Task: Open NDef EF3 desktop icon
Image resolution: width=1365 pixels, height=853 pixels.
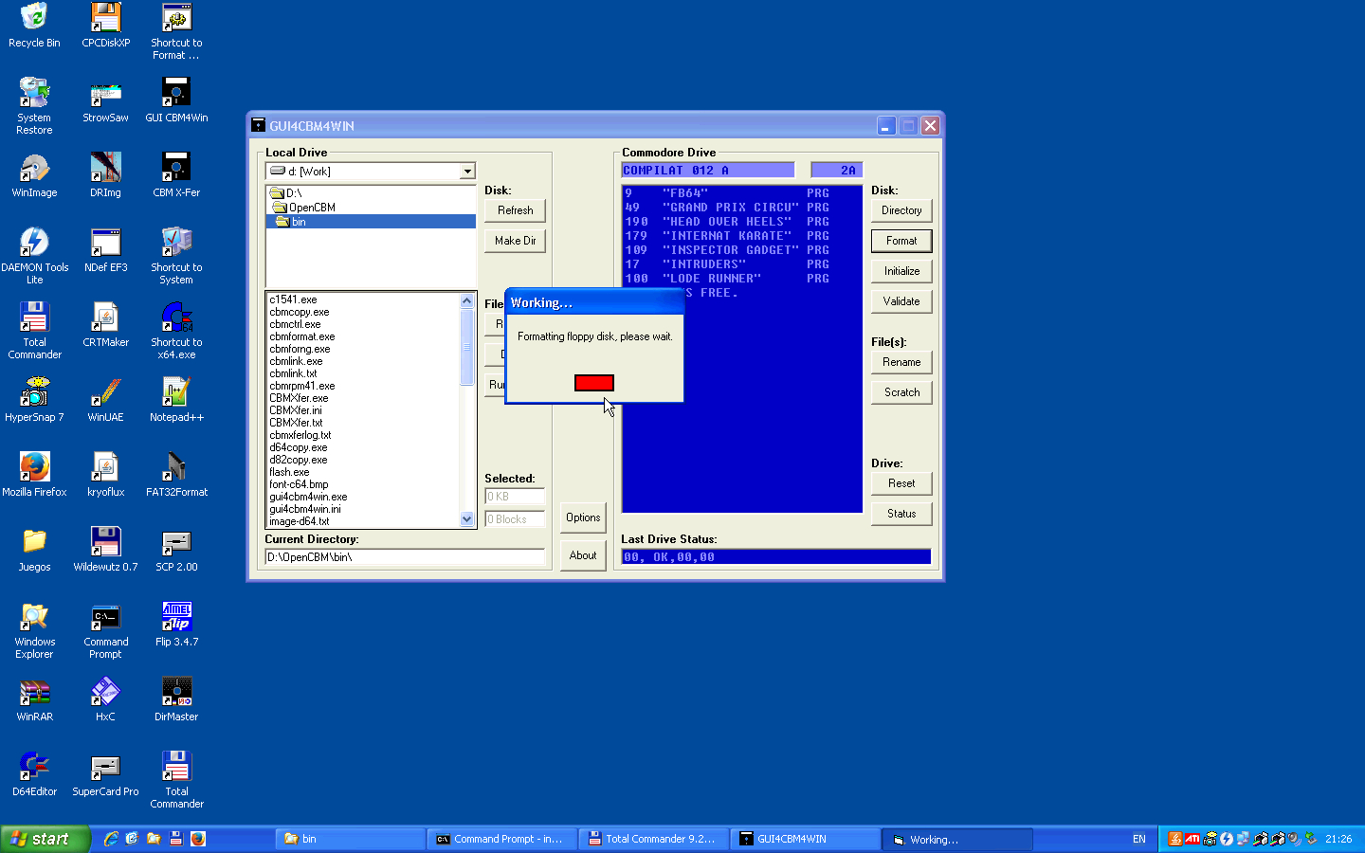Action: [105, 250]
